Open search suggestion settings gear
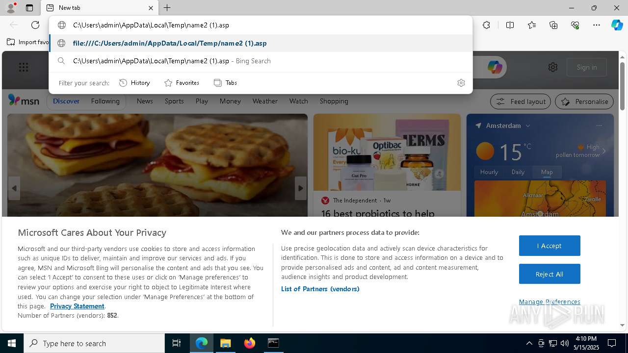The width and height of the screenshot is (628, 353). 461,83
